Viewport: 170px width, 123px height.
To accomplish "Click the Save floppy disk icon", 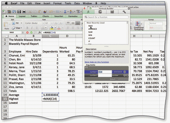I will 19,12.
